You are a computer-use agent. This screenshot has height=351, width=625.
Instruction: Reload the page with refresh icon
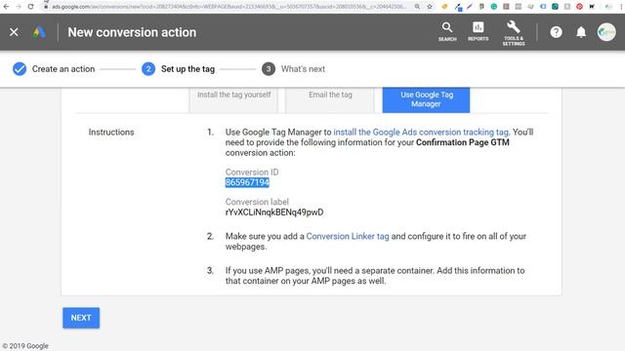pos(30,7)
